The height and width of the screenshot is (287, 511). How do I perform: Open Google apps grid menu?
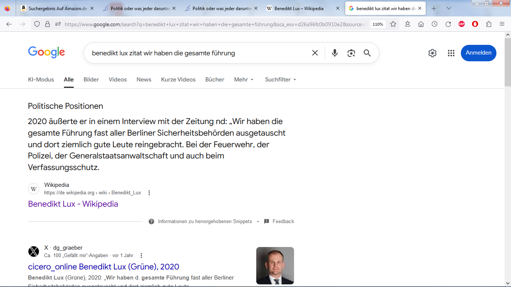[451, 53]
